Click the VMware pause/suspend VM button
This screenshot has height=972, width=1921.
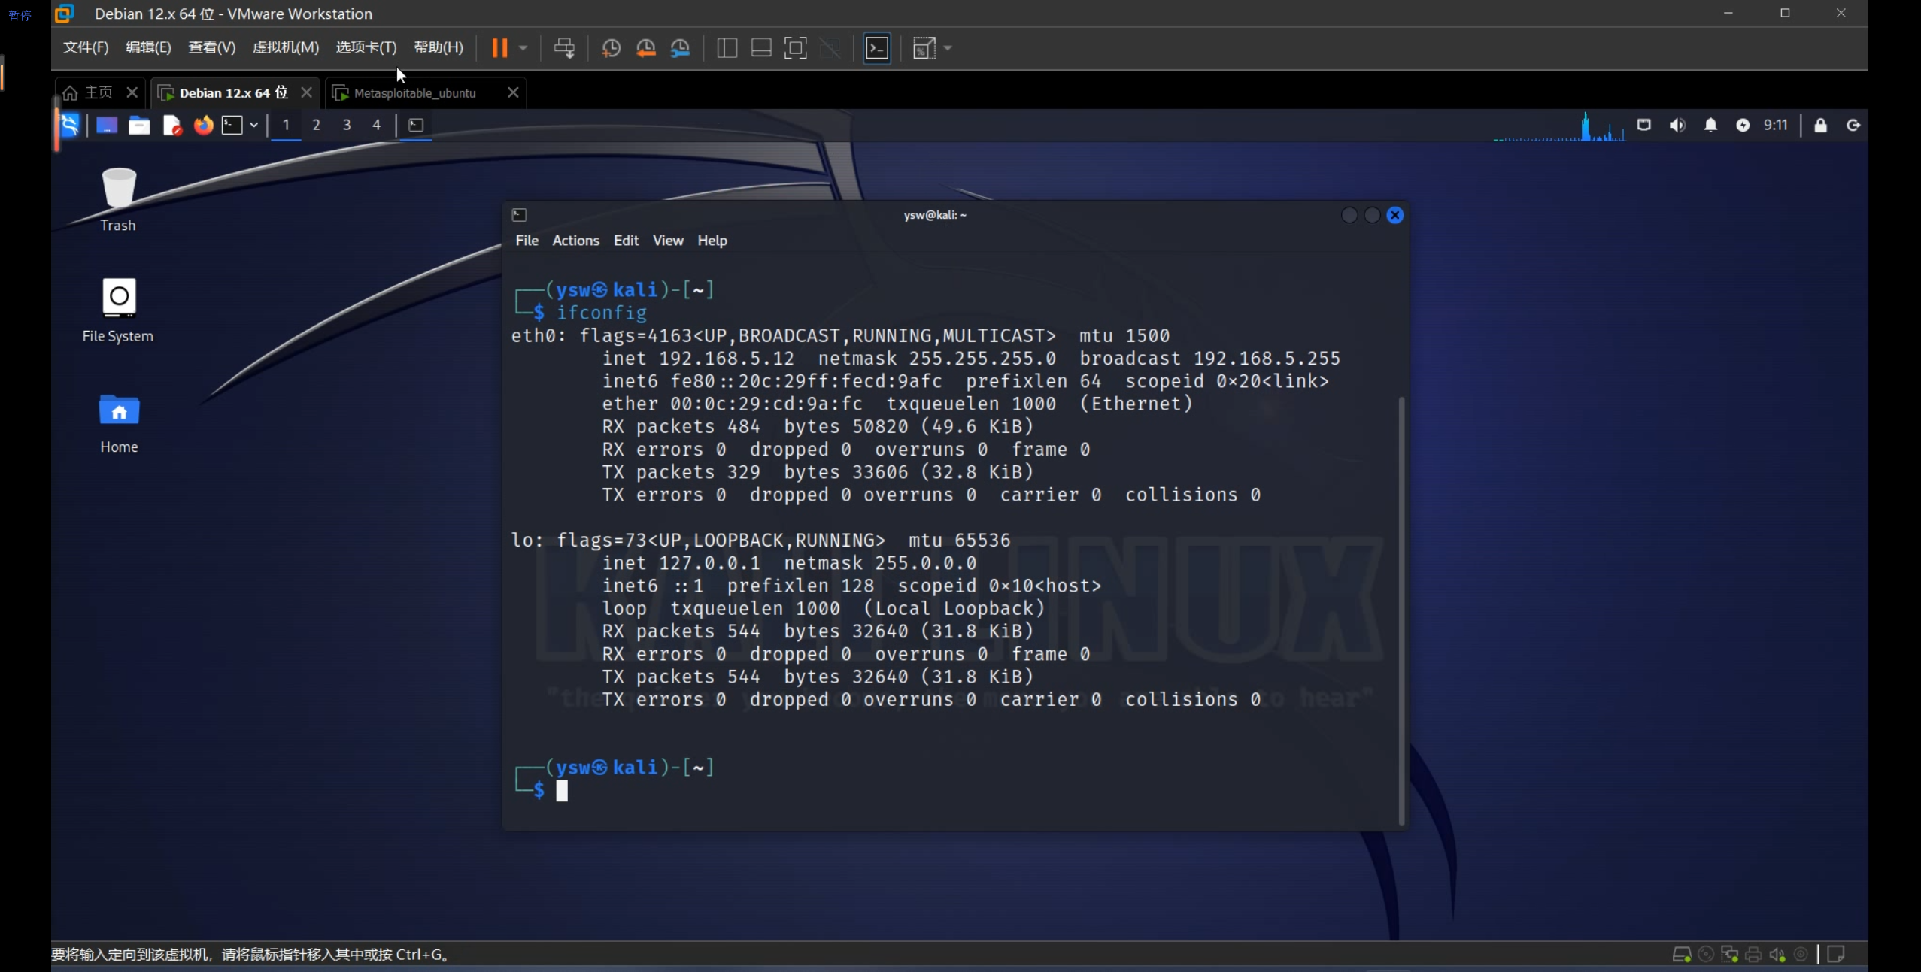pos(499,48)
